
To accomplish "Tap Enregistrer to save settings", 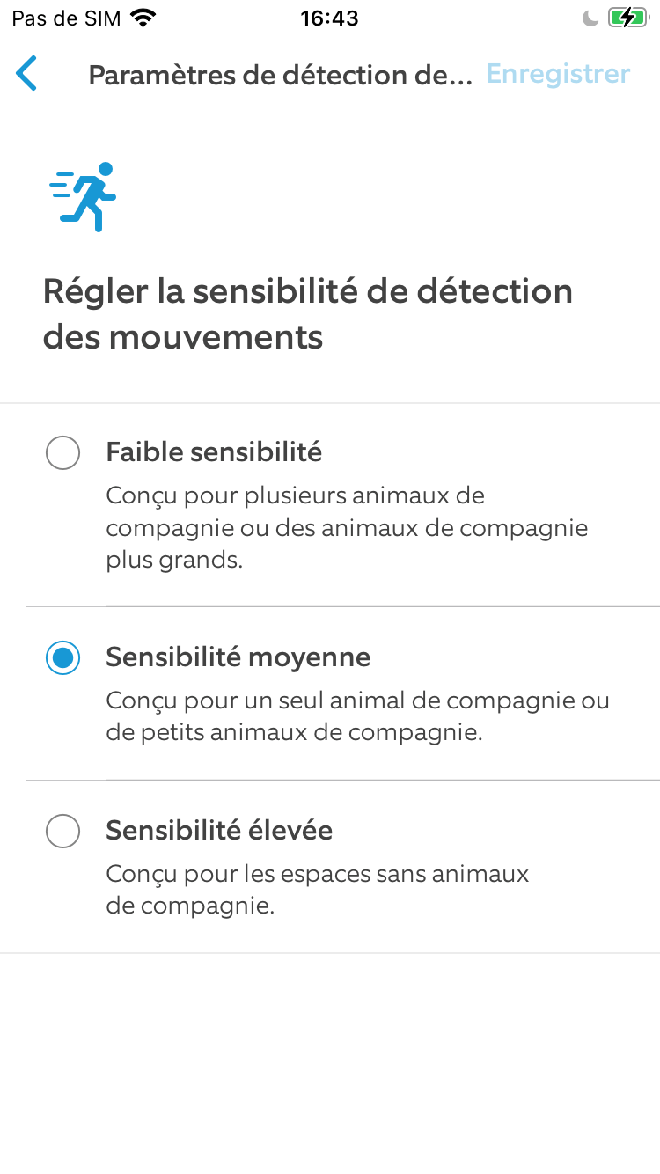I will coord(559,74).
